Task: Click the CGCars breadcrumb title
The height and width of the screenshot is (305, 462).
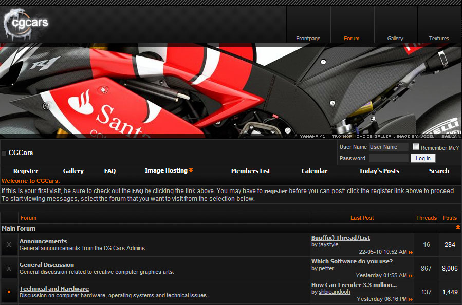Action: click(21, 153)
